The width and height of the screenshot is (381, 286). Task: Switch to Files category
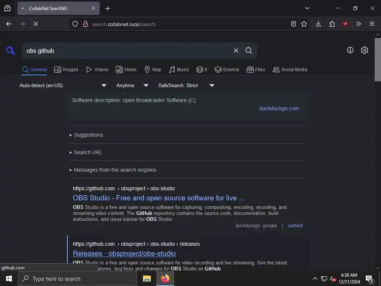click(x=256, y=70)
